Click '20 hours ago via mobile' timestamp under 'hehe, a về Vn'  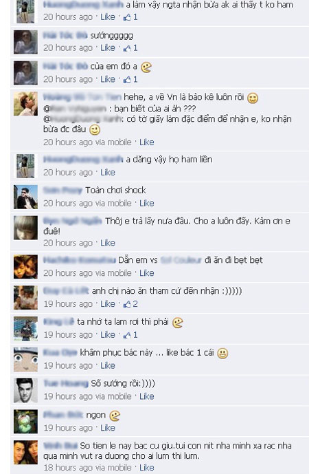[87, 142]
